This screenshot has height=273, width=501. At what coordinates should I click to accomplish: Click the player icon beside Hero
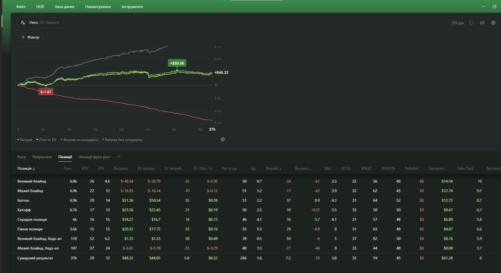click(x=23, y=23)
